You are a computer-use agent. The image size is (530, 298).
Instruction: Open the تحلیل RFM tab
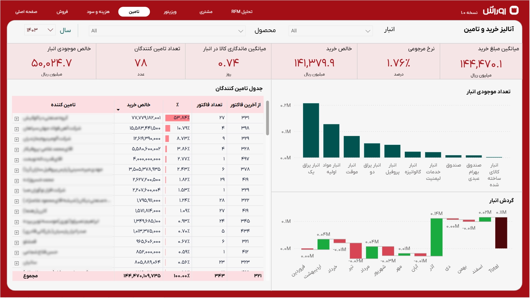(x=242, y=12)
